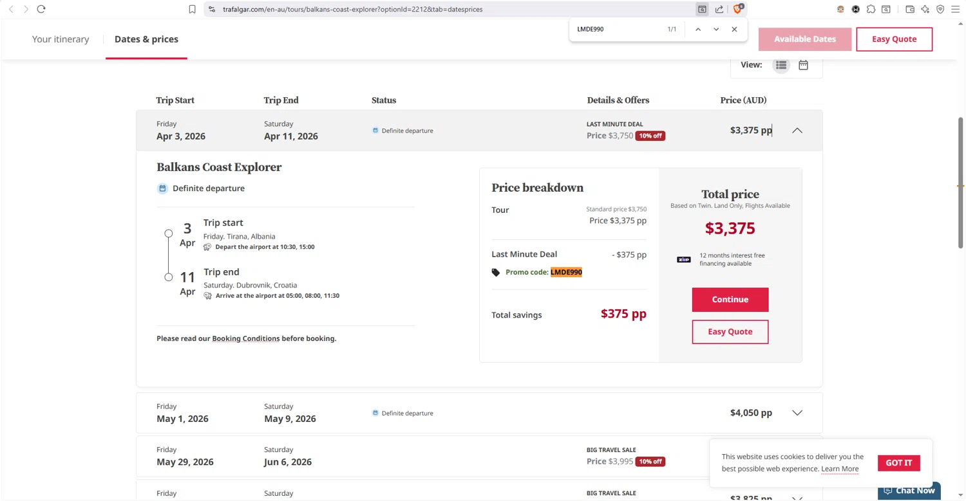Switch to calendar view icon
Image resolution: width=966 pixels, height=501 pixels.
(x=803, y=65)
